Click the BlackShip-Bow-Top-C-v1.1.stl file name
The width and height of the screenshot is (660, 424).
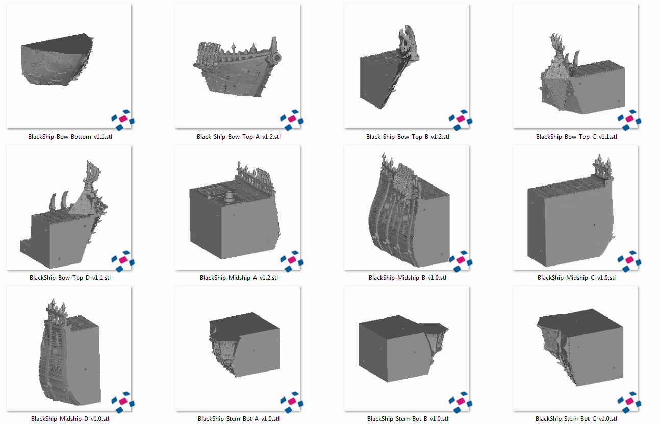tap(576, 137)
